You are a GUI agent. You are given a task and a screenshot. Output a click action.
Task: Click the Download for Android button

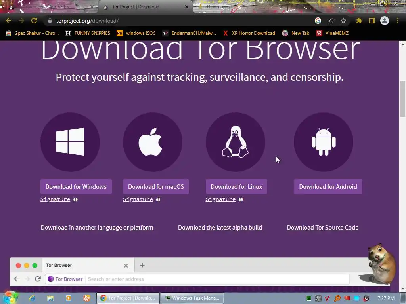pyautogui.click(x=328, y=187)
